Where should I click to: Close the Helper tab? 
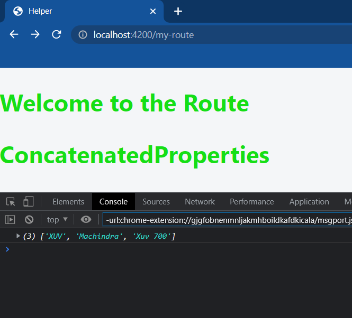[153, 11]
